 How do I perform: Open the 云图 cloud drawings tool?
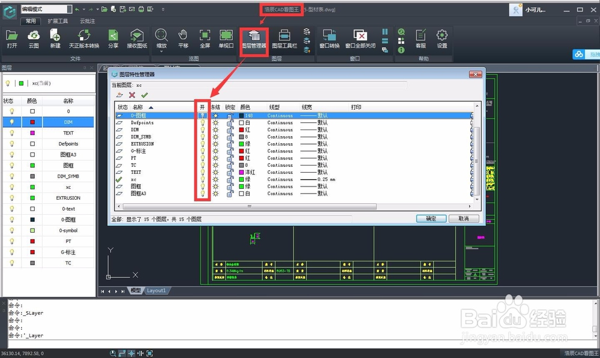[34, 39]
